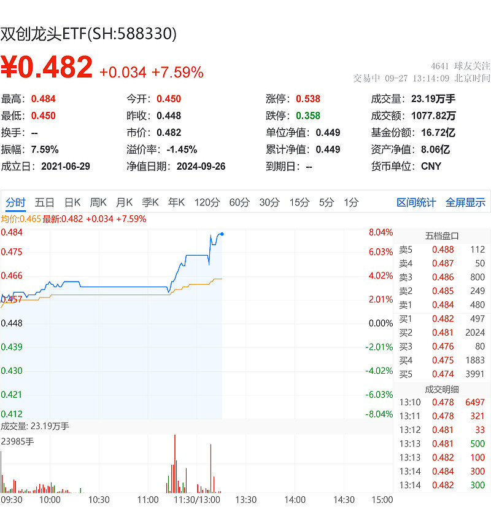Open the 日K daily candlestick chart
This screenshot has height=522, width=491.
click(x=73, y=202)
